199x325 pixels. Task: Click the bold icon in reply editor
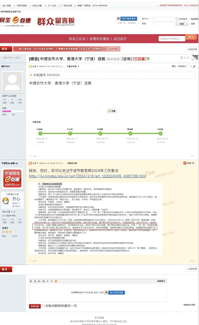tap(31, 281)
